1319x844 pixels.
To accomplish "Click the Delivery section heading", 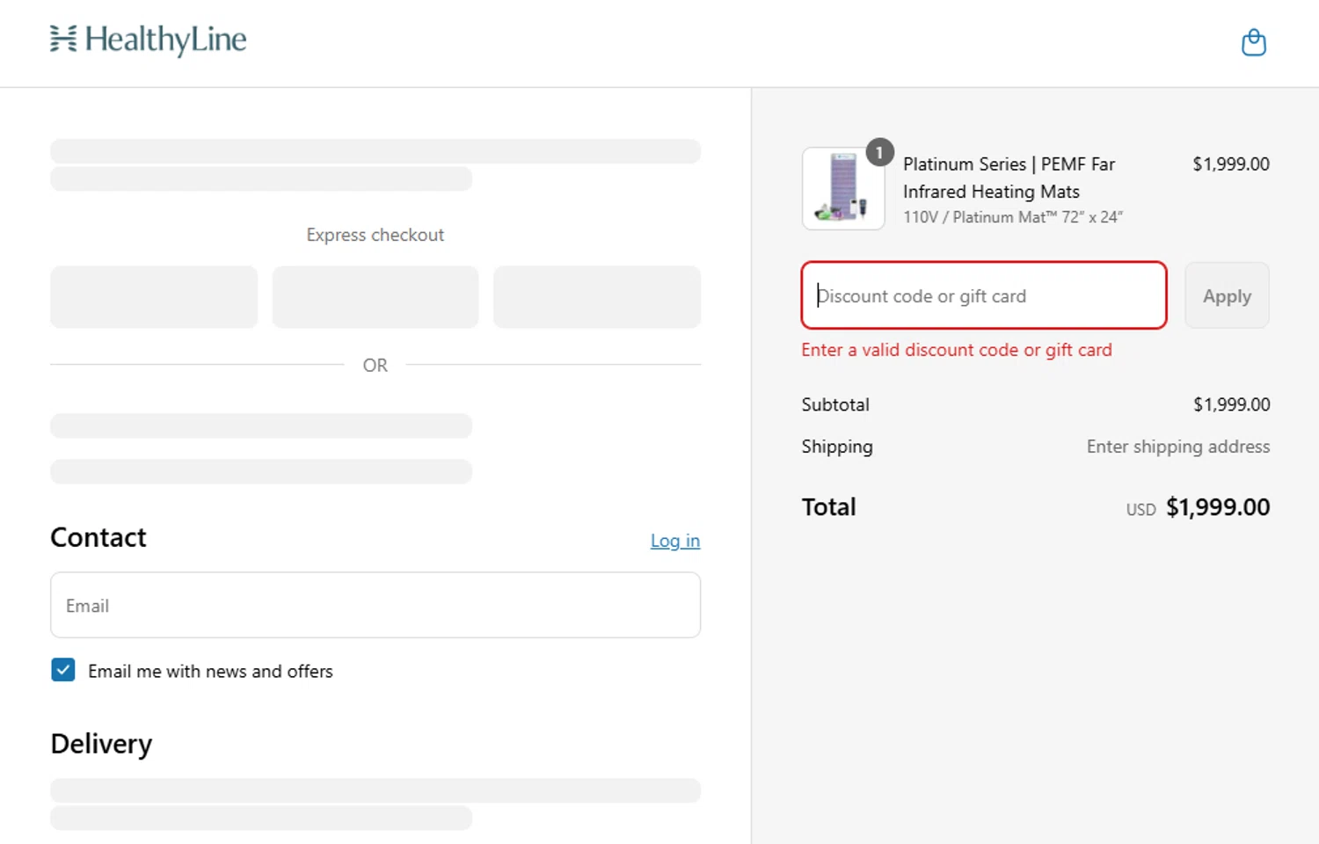I will [101, 744].
